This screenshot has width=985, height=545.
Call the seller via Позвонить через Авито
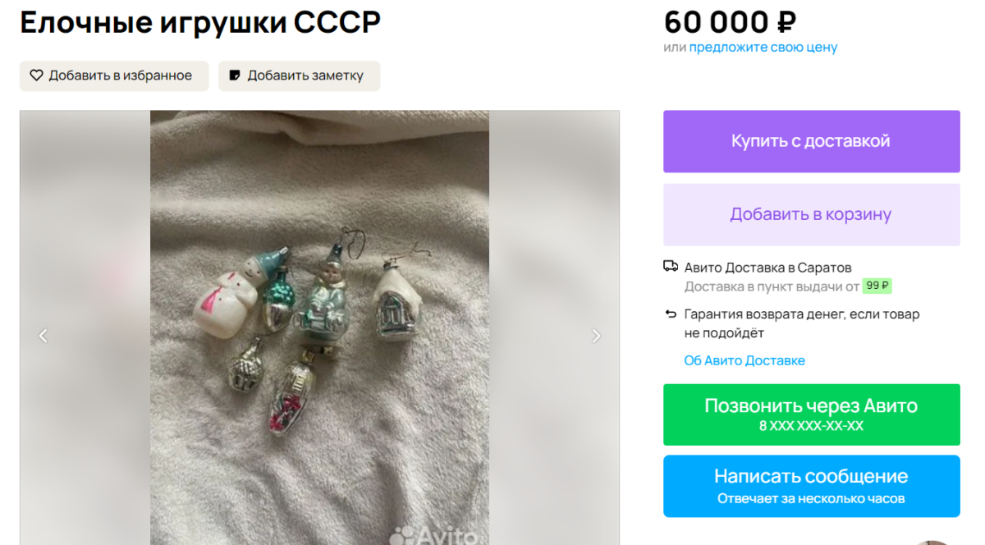point(811,414)
